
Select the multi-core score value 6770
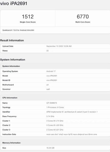pyautogui.click(x=83, y=16)
